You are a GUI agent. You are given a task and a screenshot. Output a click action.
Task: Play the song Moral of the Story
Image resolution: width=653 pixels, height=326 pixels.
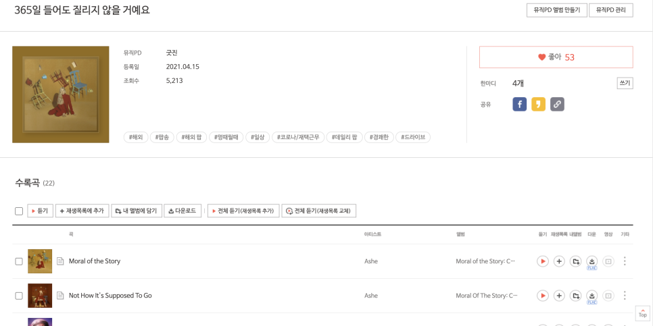click(x=543, y=261)
